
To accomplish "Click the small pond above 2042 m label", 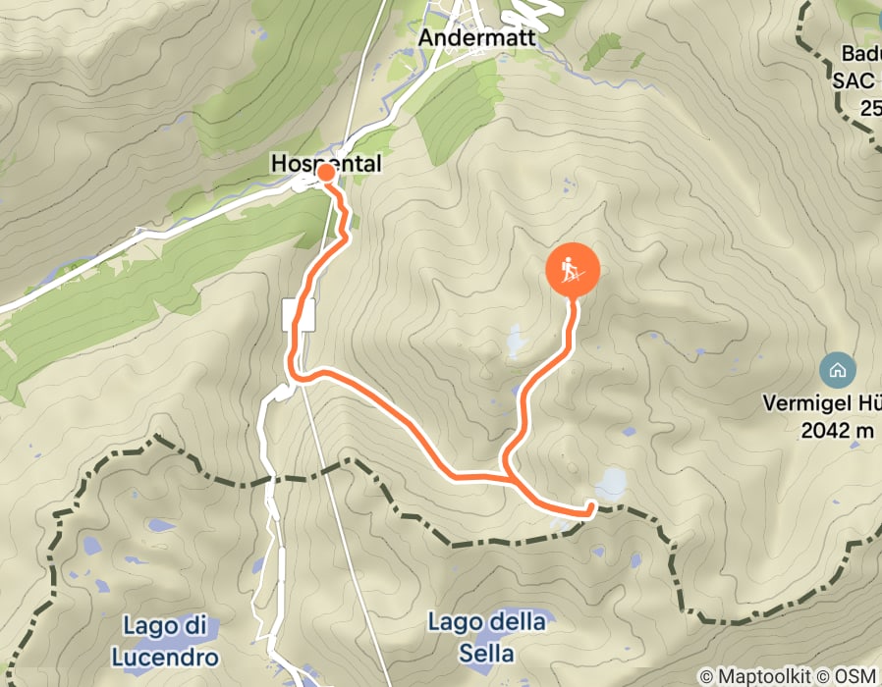I will (701, 352).
